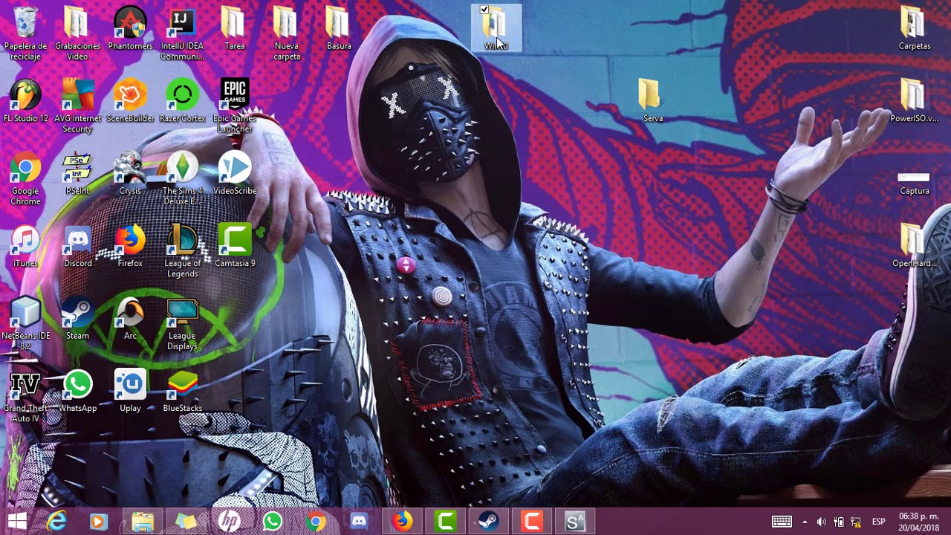Launch Razer Cortex shortcut

(182, 101)
